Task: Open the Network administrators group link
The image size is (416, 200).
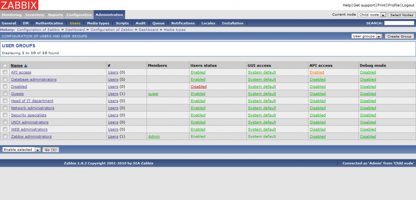Action: pos(33,108)
